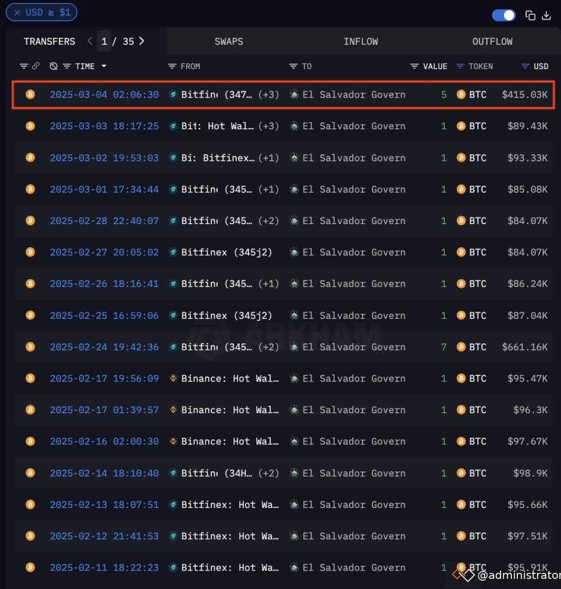
Task: Open the VALUE column filter
Action: click(414, 66)
